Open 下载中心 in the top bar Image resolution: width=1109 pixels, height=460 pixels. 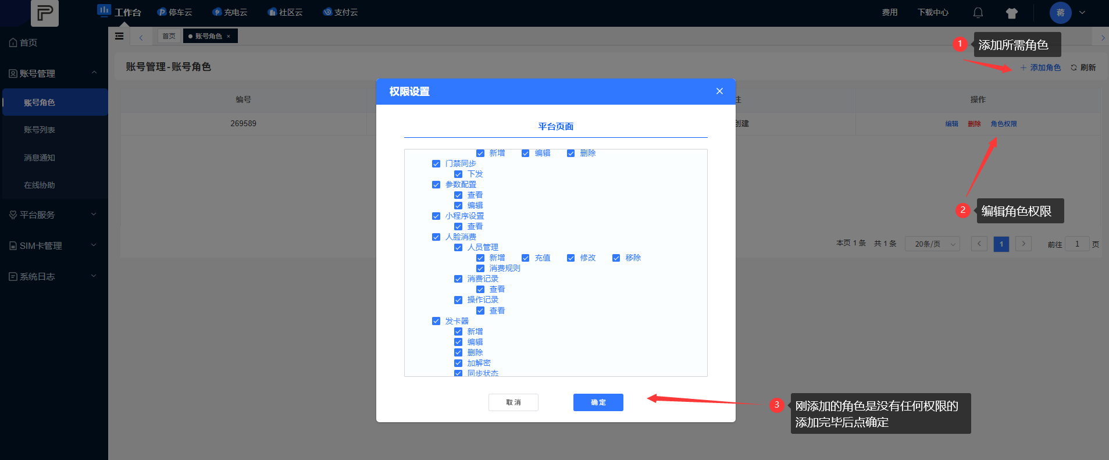[x=933, y=12]
